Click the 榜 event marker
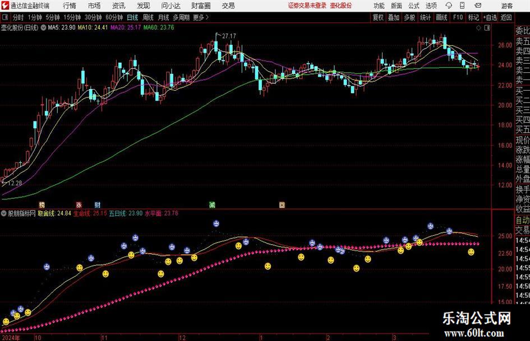The height and width of the screenshot is (341, 530). (x=42, y=204)
